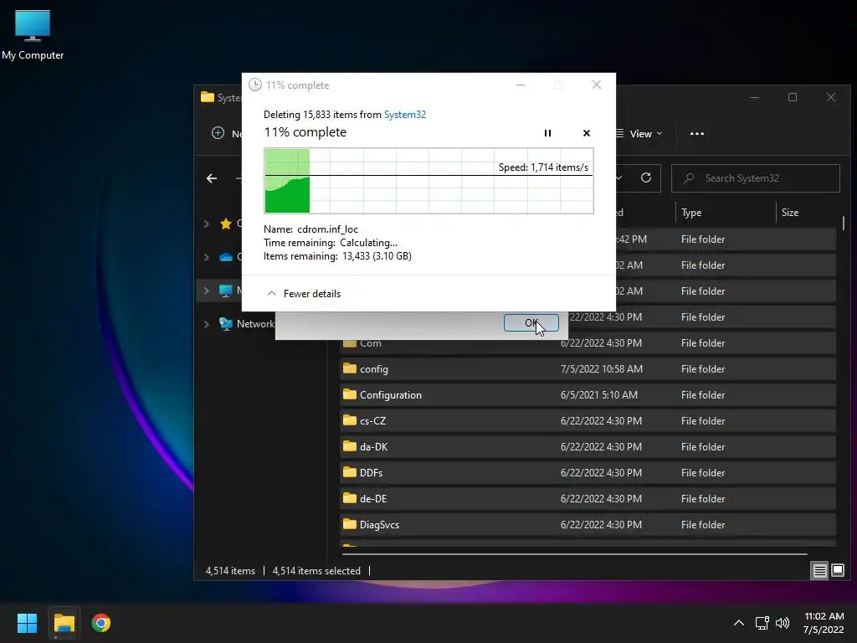This screenshot has width=857, height=643.
Task: Click the 4,514 items selected status text
Action: (x=316, y=571)
